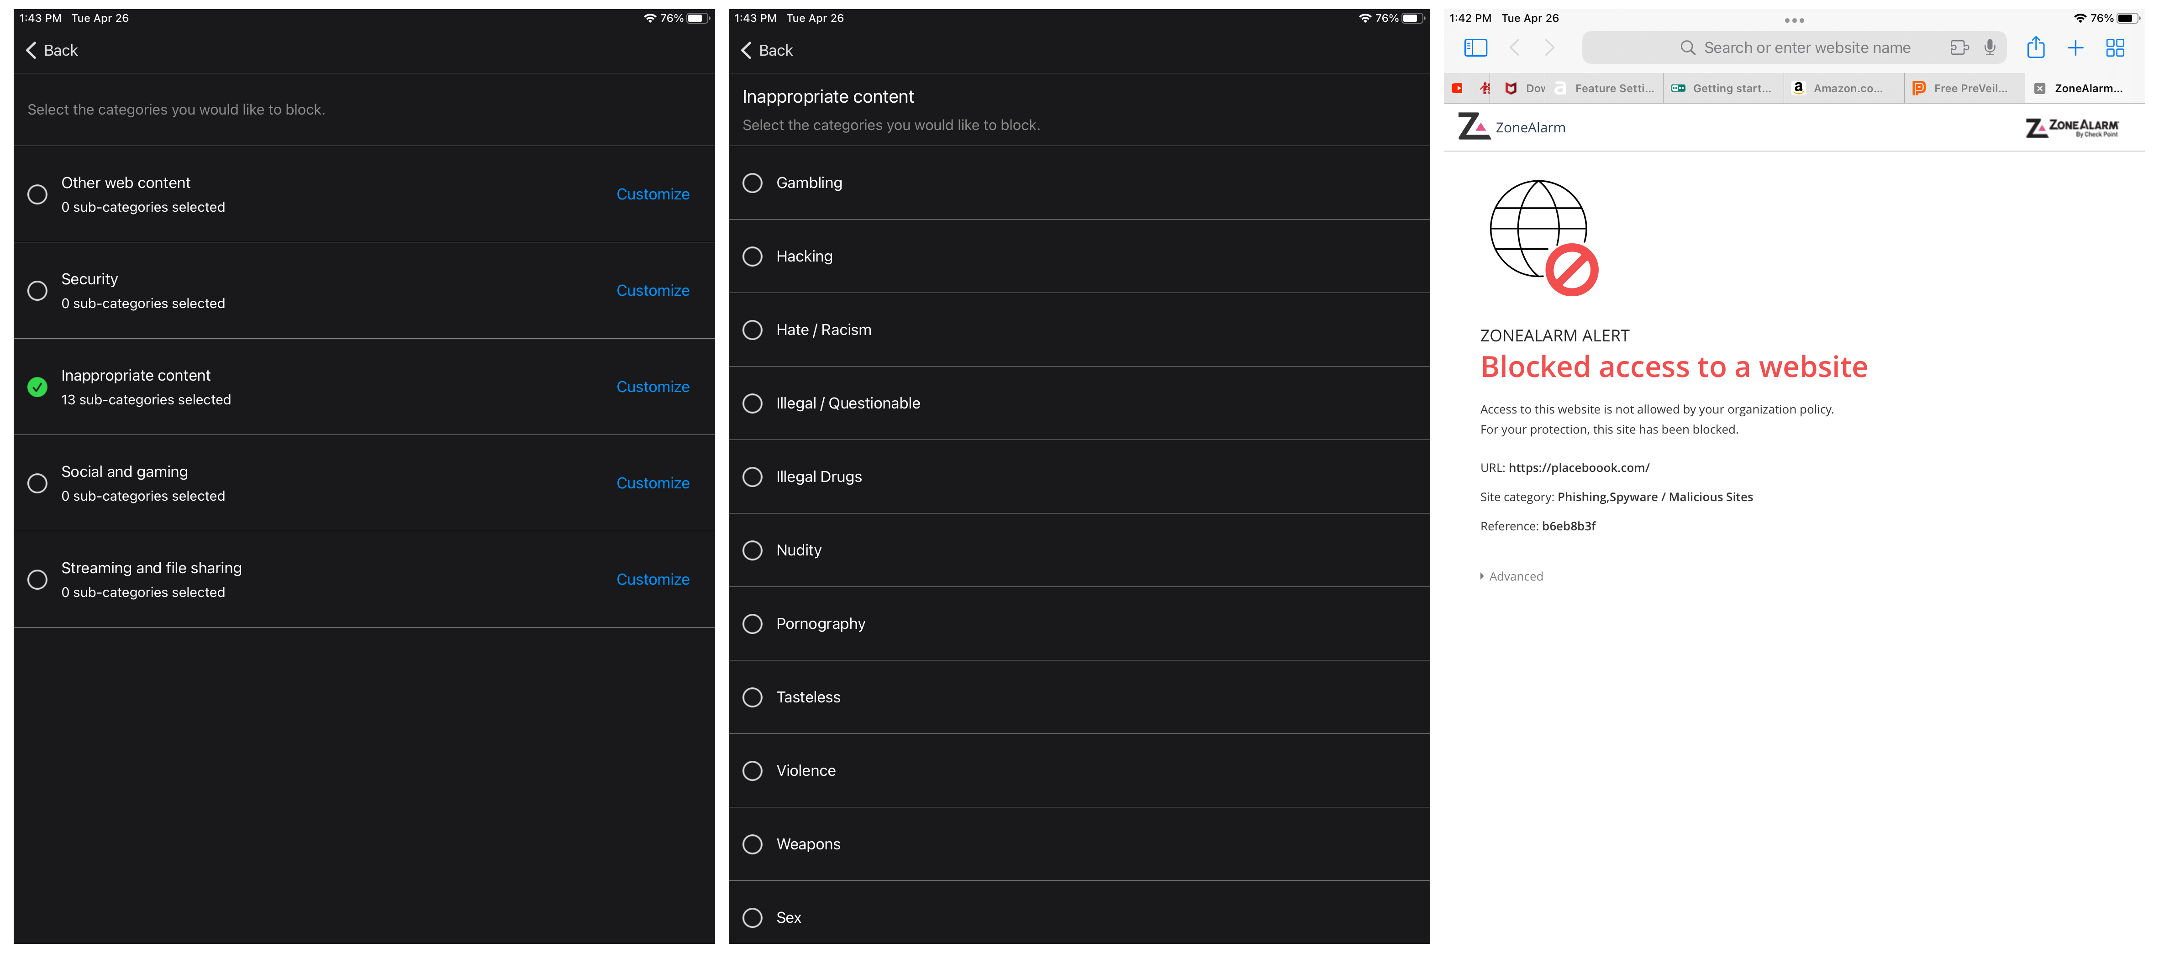Expand the Advanced disclosure triangle
2159x953 pixels.
[x=1482, y=576]
